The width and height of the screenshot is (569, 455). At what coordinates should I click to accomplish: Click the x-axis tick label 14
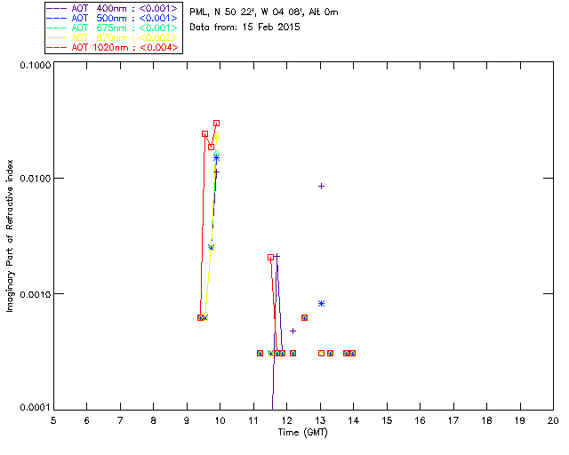coord(354,420)
